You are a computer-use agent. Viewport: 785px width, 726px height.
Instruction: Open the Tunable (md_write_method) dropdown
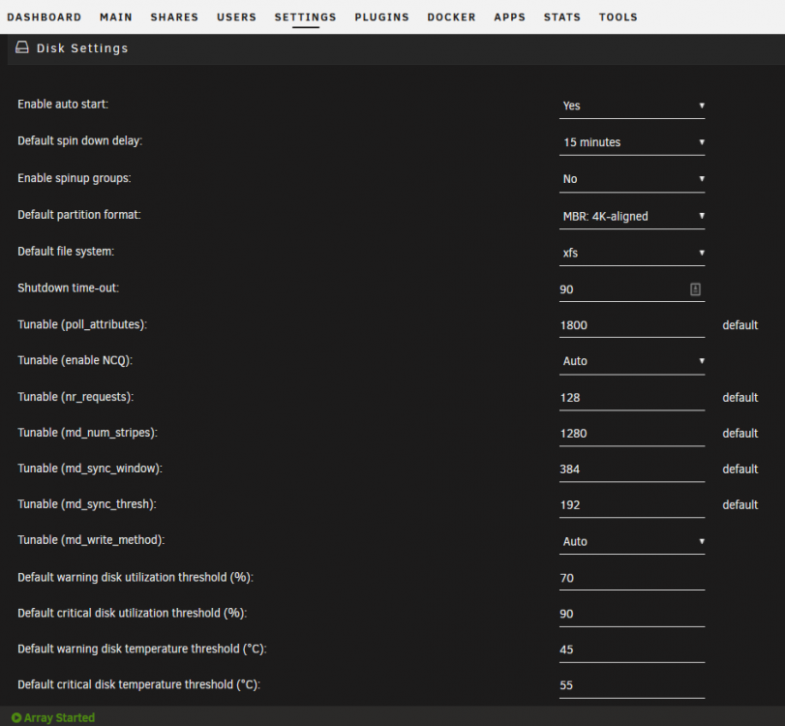pyautogui.click(x=632, y=541)
